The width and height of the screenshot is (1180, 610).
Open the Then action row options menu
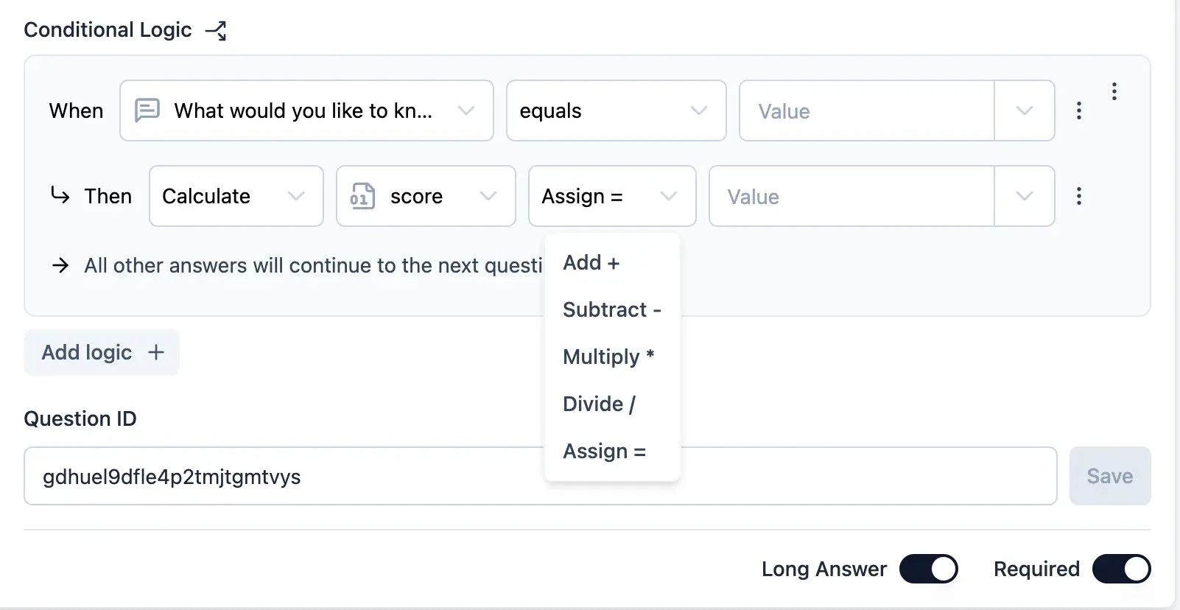(x=1078, y=196)
